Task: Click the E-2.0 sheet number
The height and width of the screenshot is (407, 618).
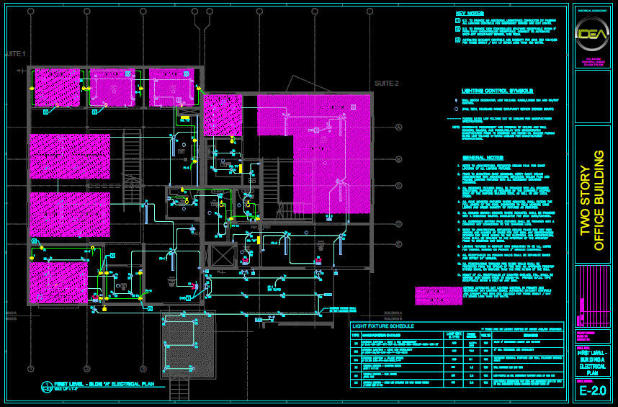Action: (593, 391)
